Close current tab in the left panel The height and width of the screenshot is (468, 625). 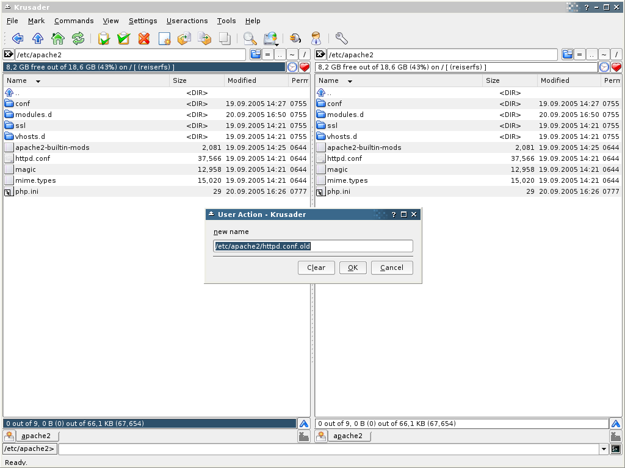pyautogui.click(x=304, y=436)
